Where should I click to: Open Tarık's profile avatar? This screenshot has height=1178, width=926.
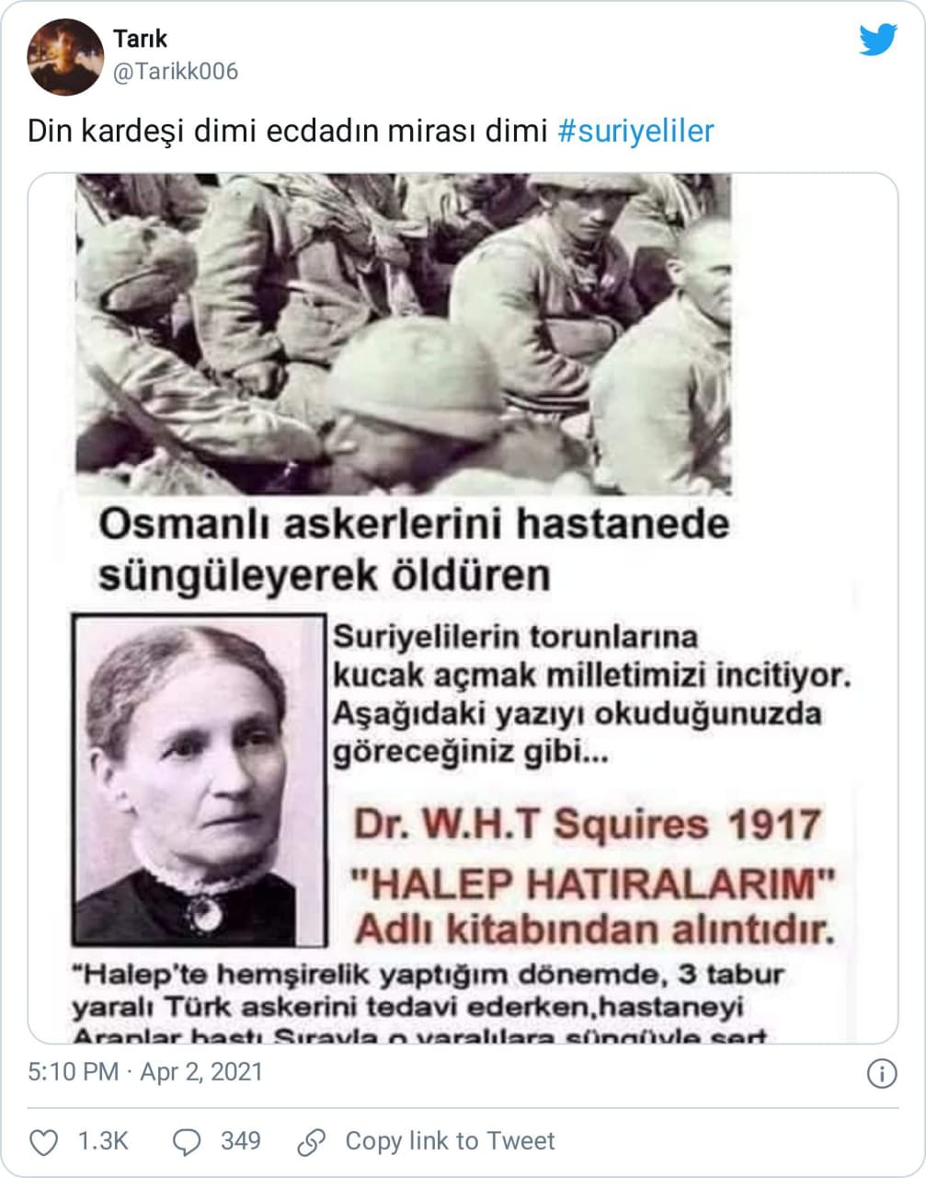pyautogui.click(x=65, y=57)
